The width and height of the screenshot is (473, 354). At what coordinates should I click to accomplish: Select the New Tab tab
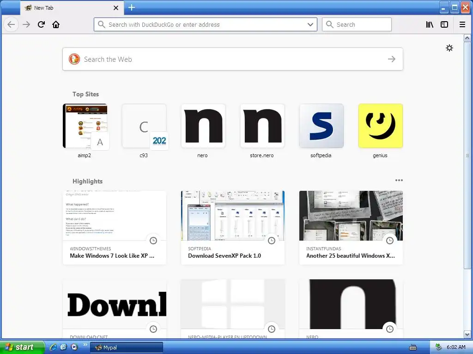(72, 8)
